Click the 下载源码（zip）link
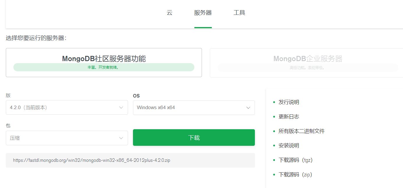Viewport: 403px width, 188px height. [295, 175]
